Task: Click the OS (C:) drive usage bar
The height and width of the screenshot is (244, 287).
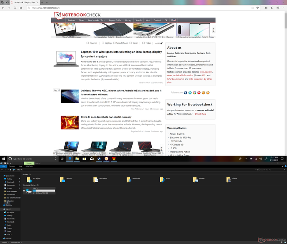Action: [44, 191]
